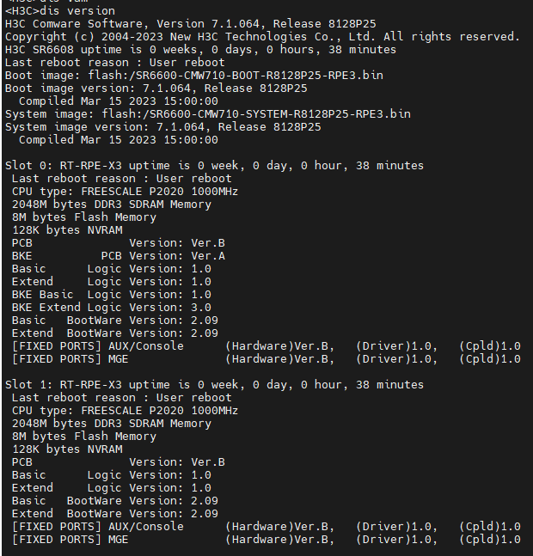Click the System image version line

pos(162,127)
